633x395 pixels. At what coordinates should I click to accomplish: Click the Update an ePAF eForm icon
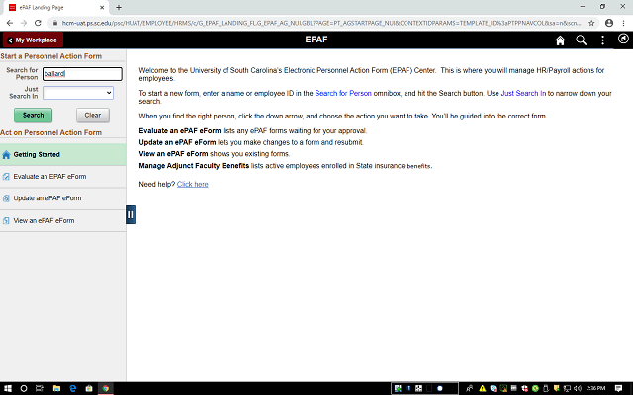pyautogui.click(x=6, y=198)
